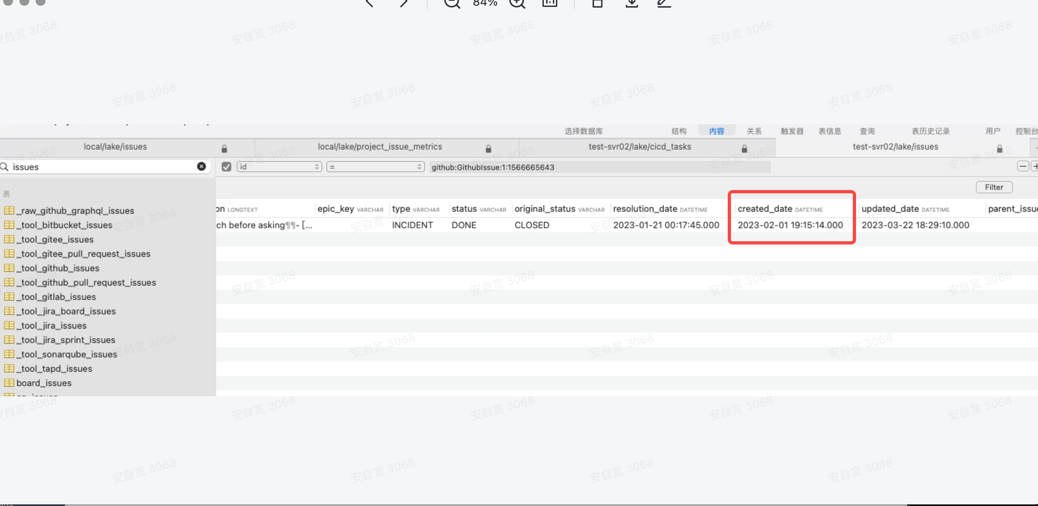1038x506 pixels.
Task: Go to previous image with left chevron
Action: [x=369, y=3]
